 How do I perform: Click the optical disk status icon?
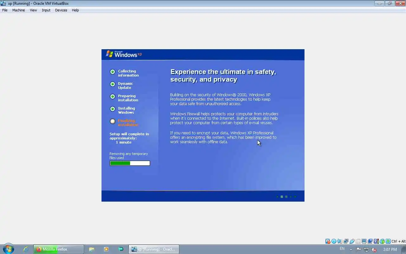tap(334, 241)
